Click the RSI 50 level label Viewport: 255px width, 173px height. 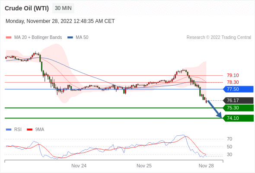tap(229, 147)
